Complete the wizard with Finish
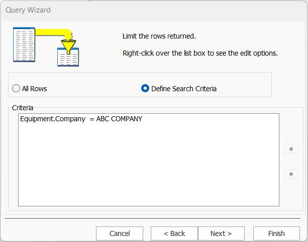 coord(276,233)
